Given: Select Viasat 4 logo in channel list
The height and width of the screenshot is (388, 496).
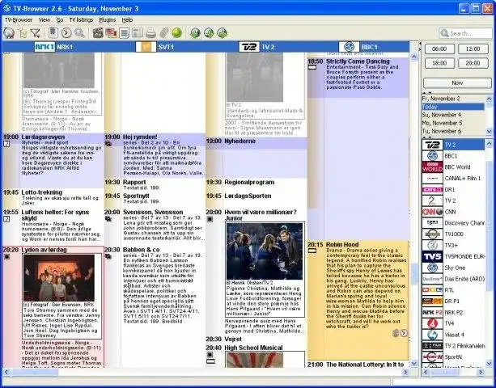Looking at the screenshot, I should pyautogui.click(x=432, y=335).
